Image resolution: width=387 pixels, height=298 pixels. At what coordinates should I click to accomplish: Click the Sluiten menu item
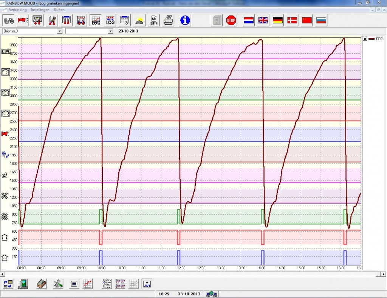point(59,9)
